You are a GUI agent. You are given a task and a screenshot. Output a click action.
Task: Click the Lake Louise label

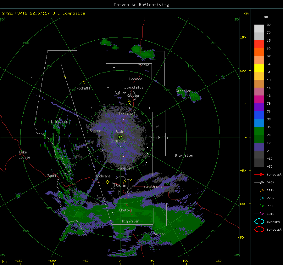pos(24,155)
